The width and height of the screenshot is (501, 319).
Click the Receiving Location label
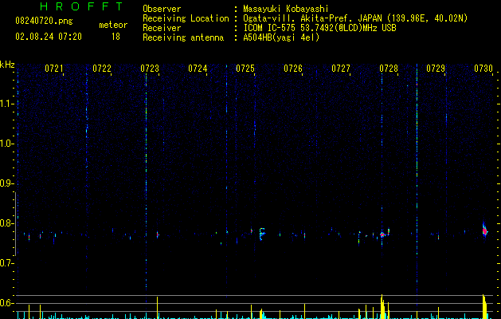pyautogui.click(x=186, y=18)
